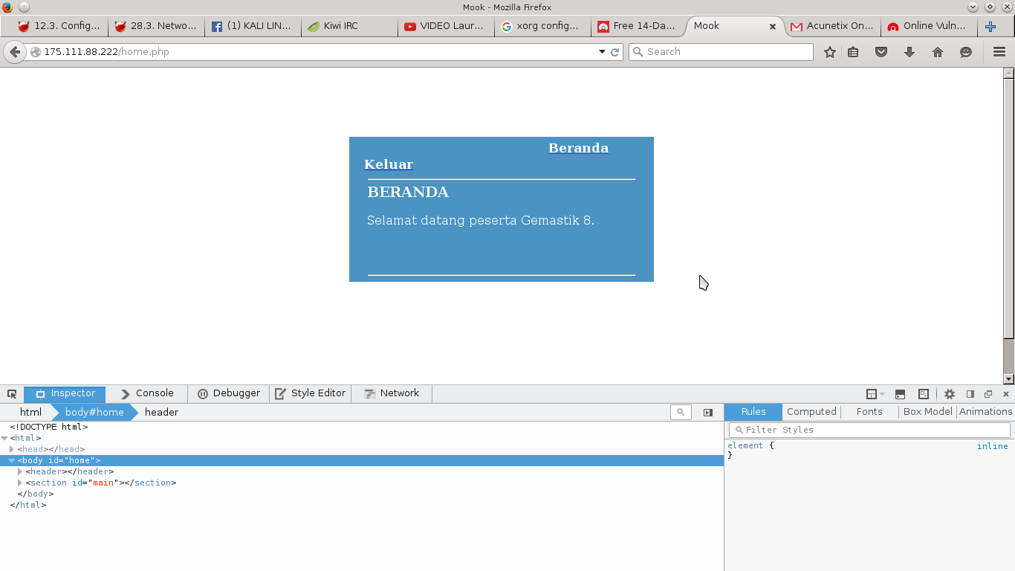Dock developer tools to the side

pos(970,394)
